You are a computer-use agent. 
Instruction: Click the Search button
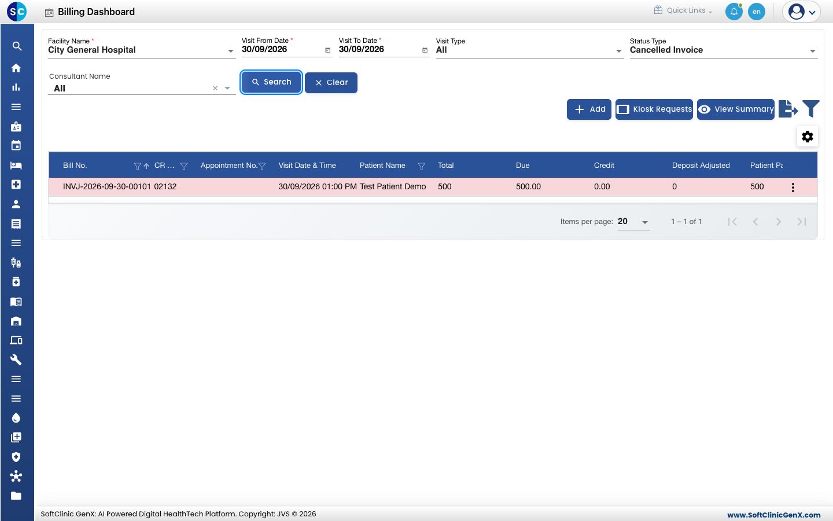271,82
